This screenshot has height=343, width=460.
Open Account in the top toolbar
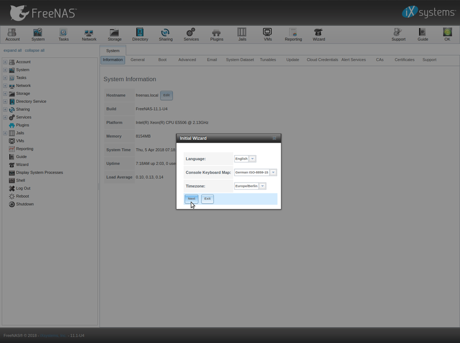coord(12,34)
